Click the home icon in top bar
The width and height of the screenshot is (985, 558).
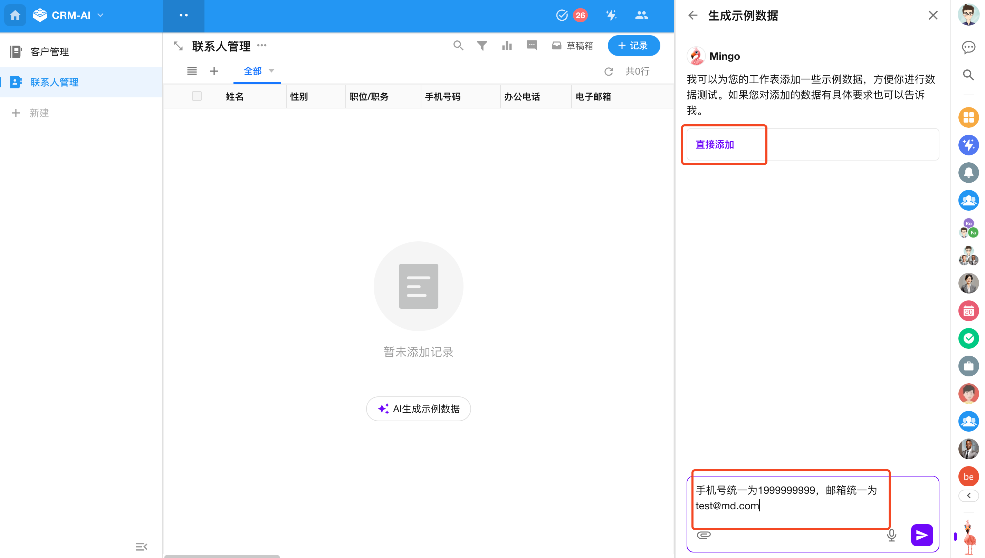pyautogui.click(x=15, y=15)
